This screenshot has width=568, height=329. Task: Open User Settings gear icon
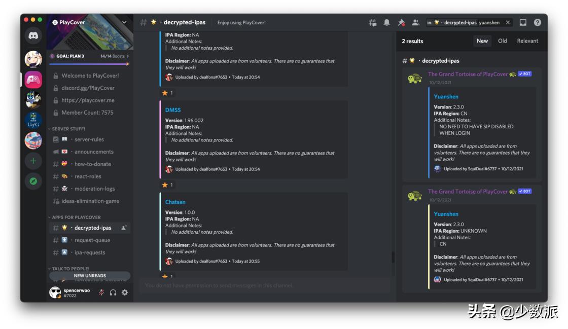125,293
